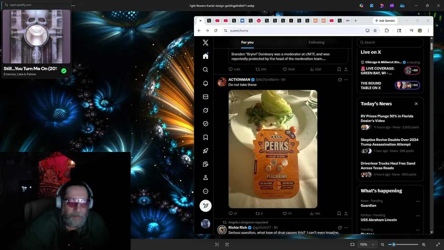The width and height of the screenshot is (444, 250).
Task: Click zoom slider in Photos viewer
Action: point(403,244)
